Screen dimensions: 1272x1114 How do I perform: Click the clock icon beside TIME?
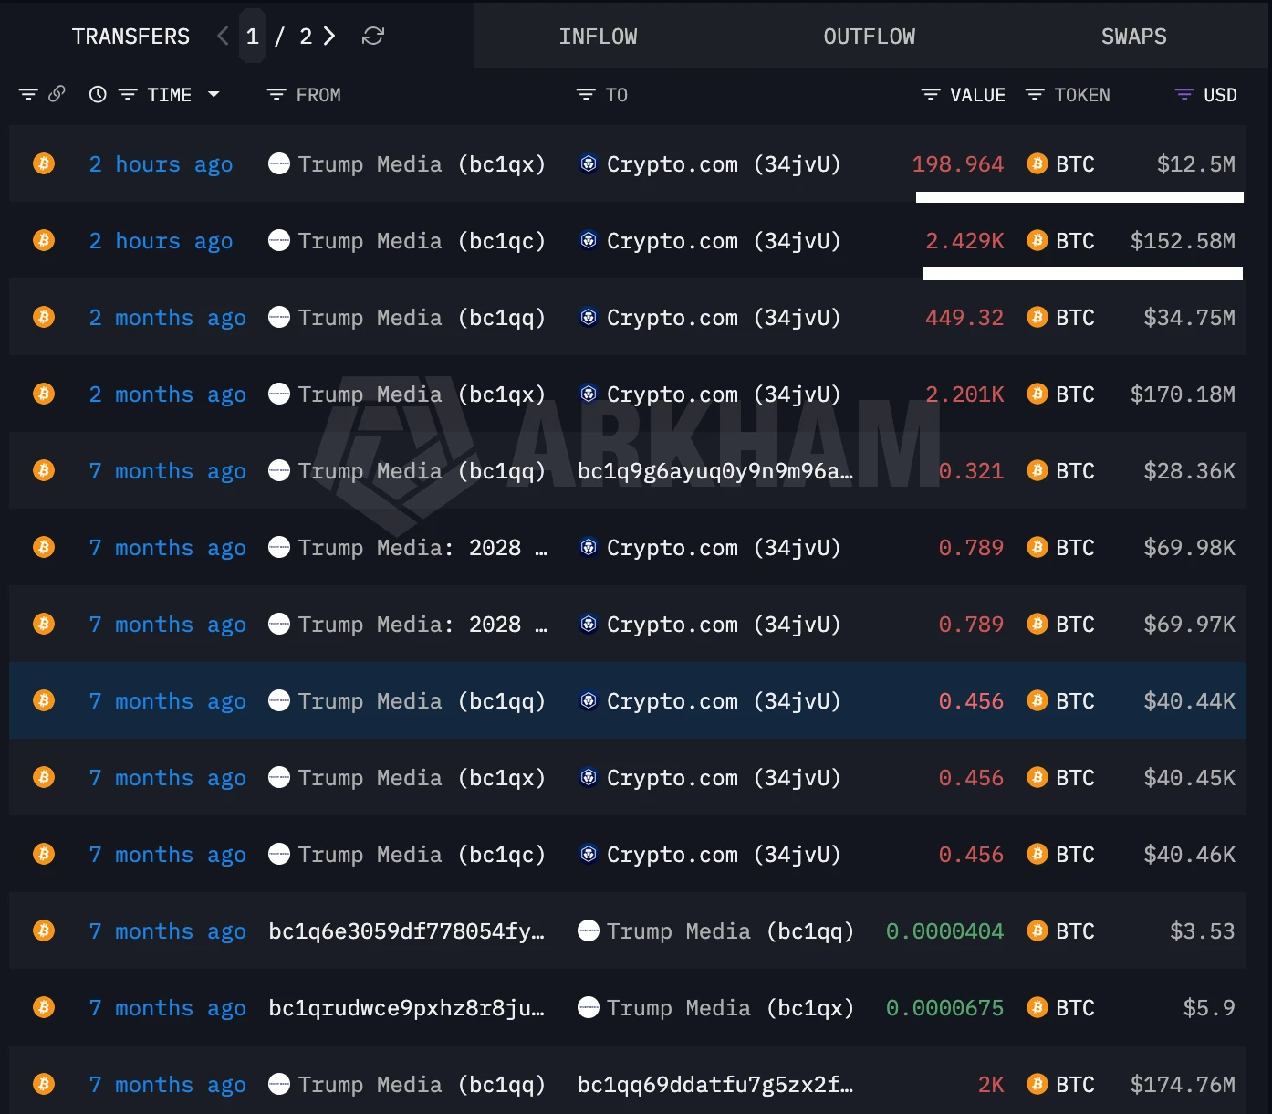click(x=98, y=94)
